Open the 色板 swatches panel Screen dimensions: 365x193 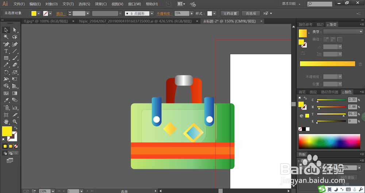point(302,154)
